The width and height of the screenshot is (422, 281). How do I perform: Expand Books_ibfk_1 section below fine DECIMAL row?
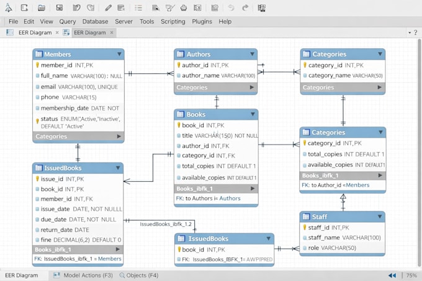(118, 249)
